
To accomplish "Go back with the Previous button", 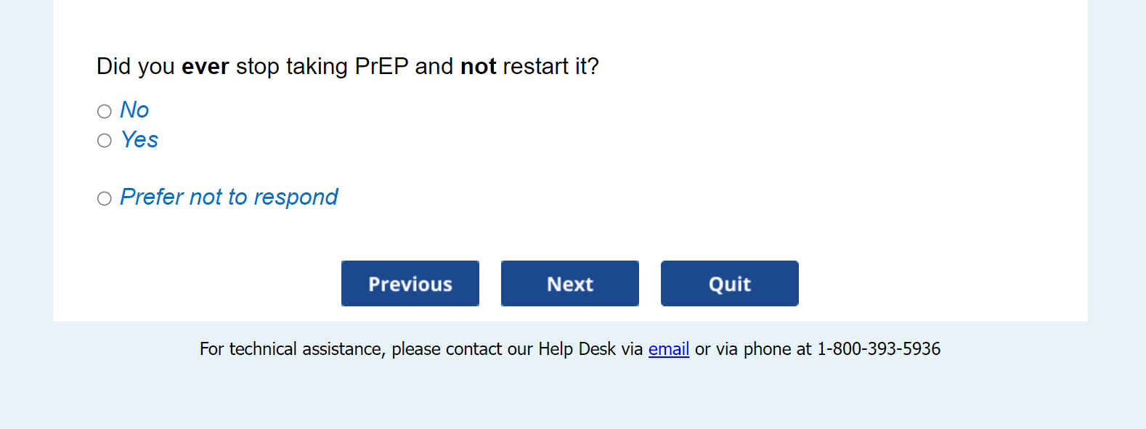I will [x=410, y=284].
